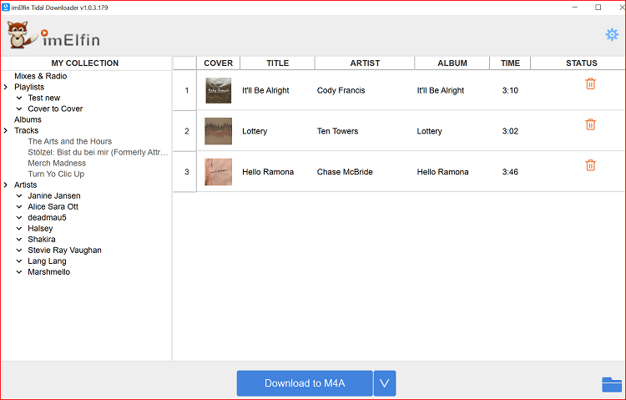Select The Arts and the Hours track
Viewport: 626px width, 400px height.
(x=69, y=141)
